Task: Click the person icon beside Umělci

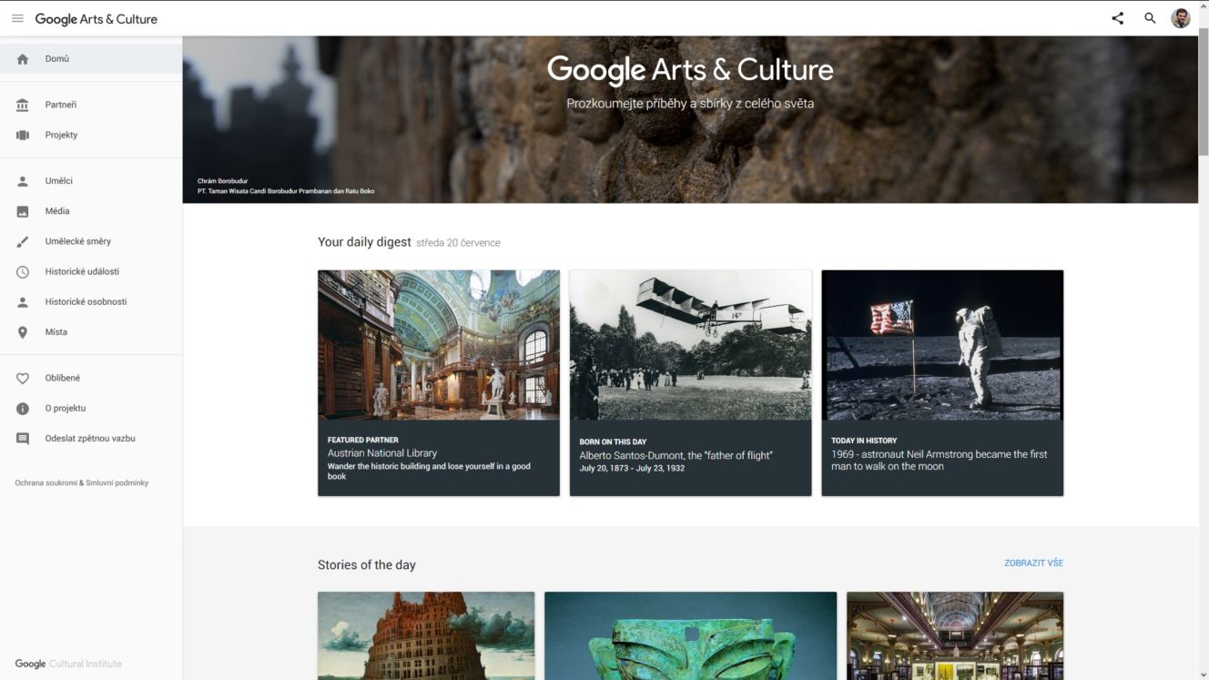Action: (x=23, y=181)
